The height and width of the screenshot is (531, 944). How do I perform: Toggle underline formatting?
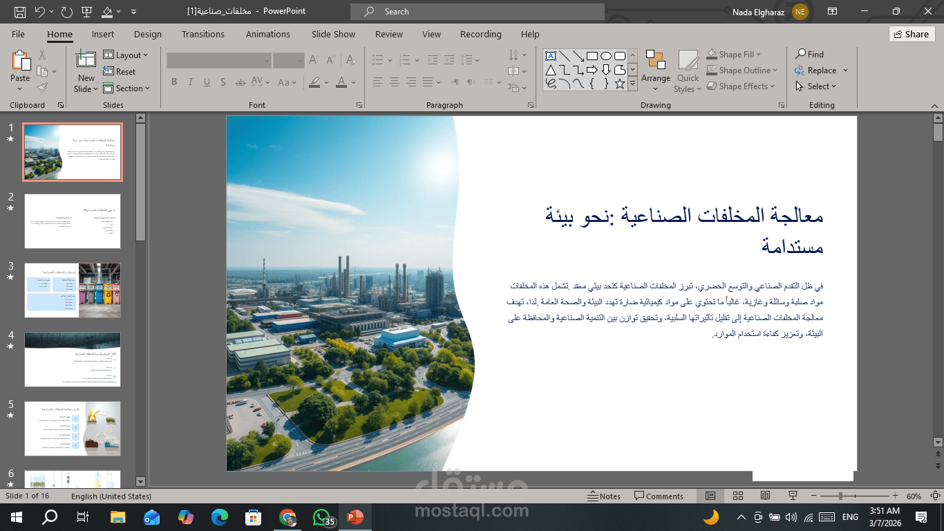[x=207, y=82]
